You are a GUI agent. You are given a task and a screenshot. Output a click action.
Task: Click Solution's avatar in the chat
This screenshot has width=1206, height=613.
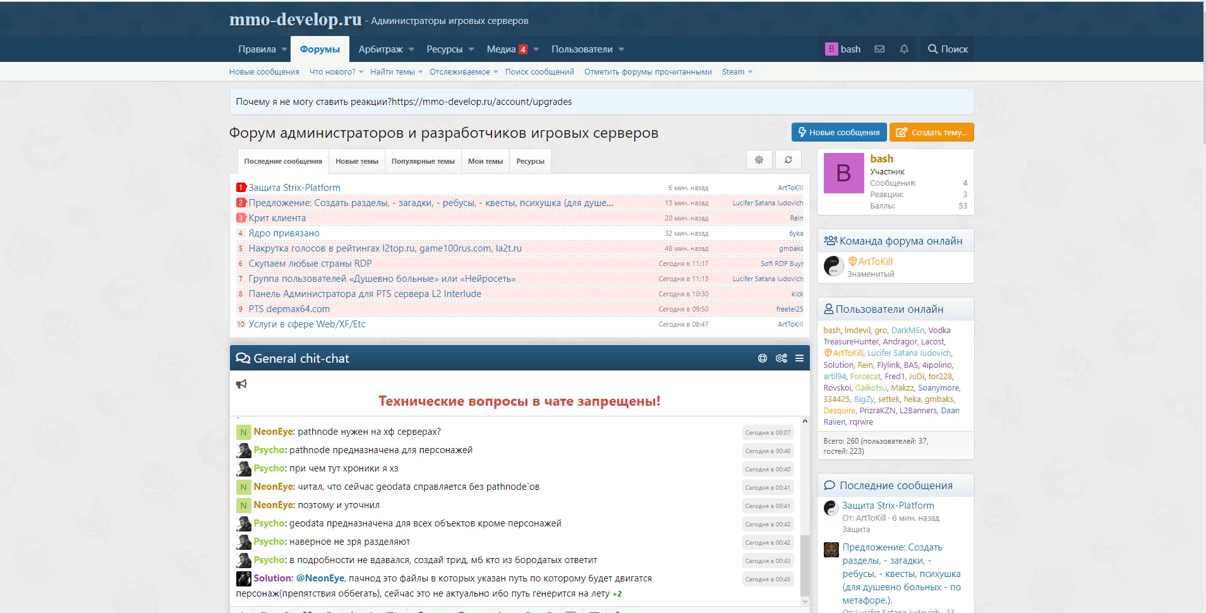[x=243, y=578]
